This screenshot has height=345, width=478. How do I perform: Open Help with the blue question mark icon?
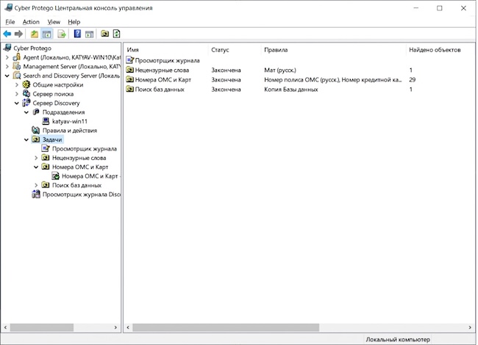(x=77, y=34)
